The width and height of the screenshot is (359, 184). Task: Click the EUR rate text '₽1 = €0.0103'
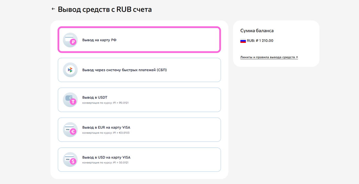(x=121, y=133)
